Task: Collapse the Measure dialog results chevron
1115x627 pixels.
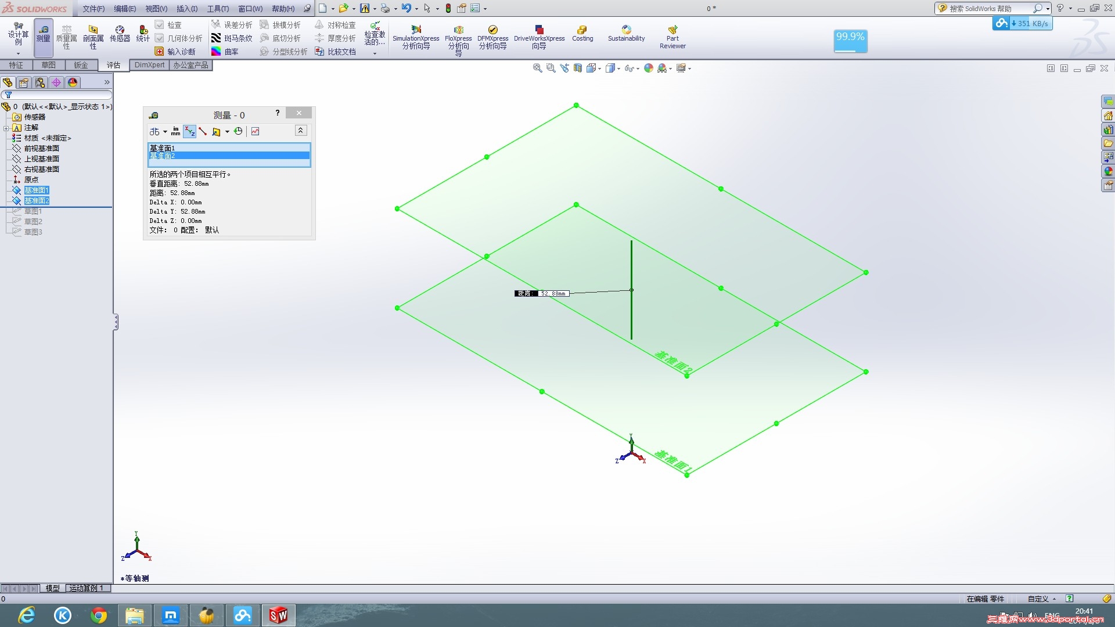Action: coord(300,131)
